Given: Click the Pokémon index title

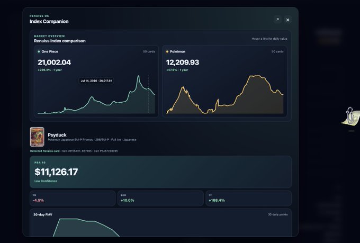Looking at the screenshot, I should 177,52.
